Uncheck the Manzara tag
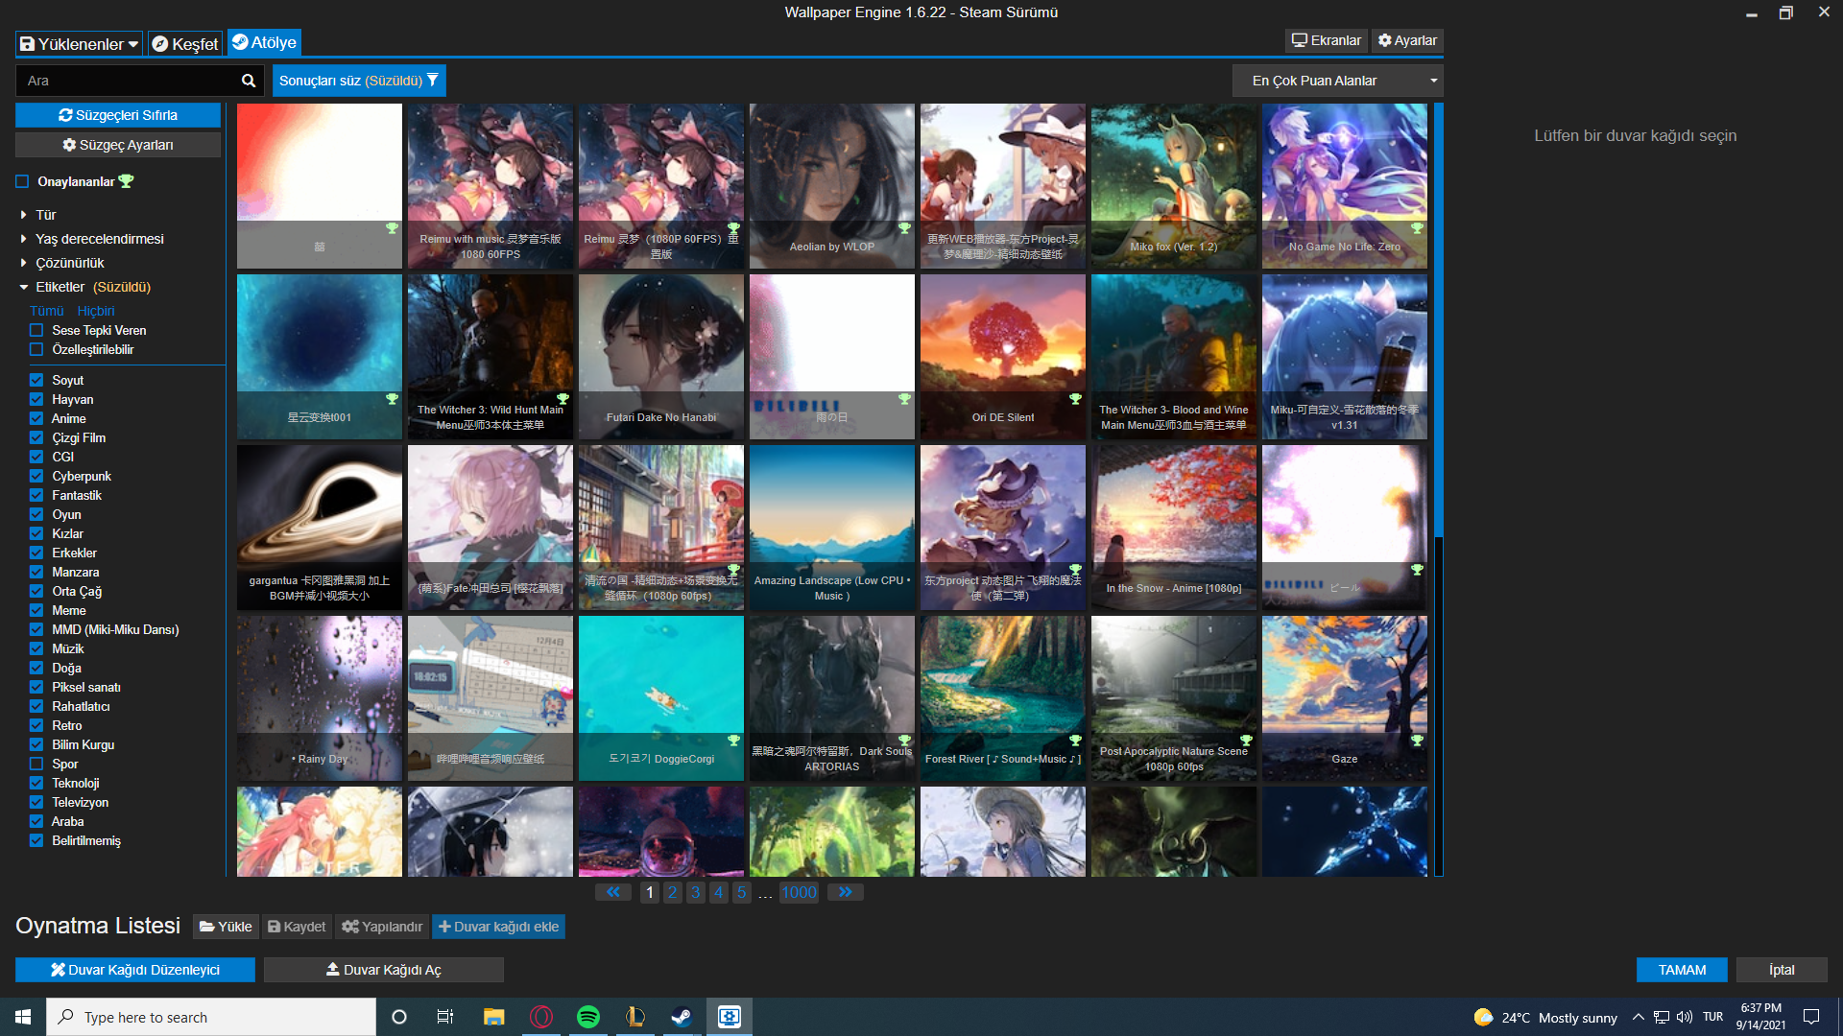The width and height of the screenshot is (1843, 1036). tap(36, 572)
